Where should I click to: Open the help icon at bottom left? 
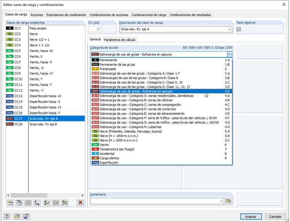point(7,216)
